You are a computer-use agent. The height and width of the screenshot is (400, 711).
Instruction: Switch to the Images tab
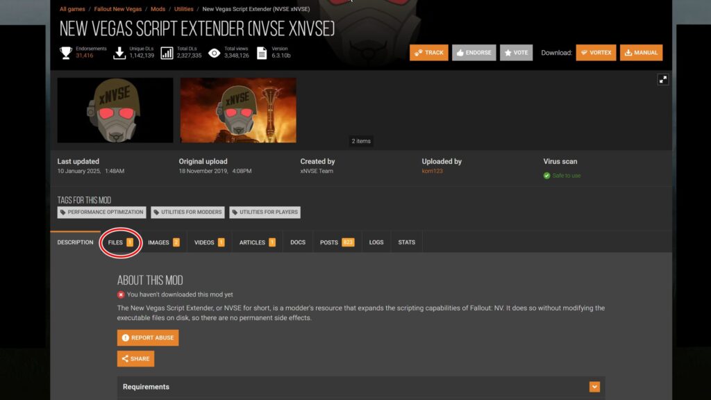[163, 242]
